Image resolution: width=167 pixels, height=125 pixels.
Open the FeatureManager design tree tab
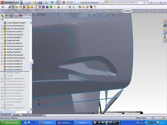(2, 16)
